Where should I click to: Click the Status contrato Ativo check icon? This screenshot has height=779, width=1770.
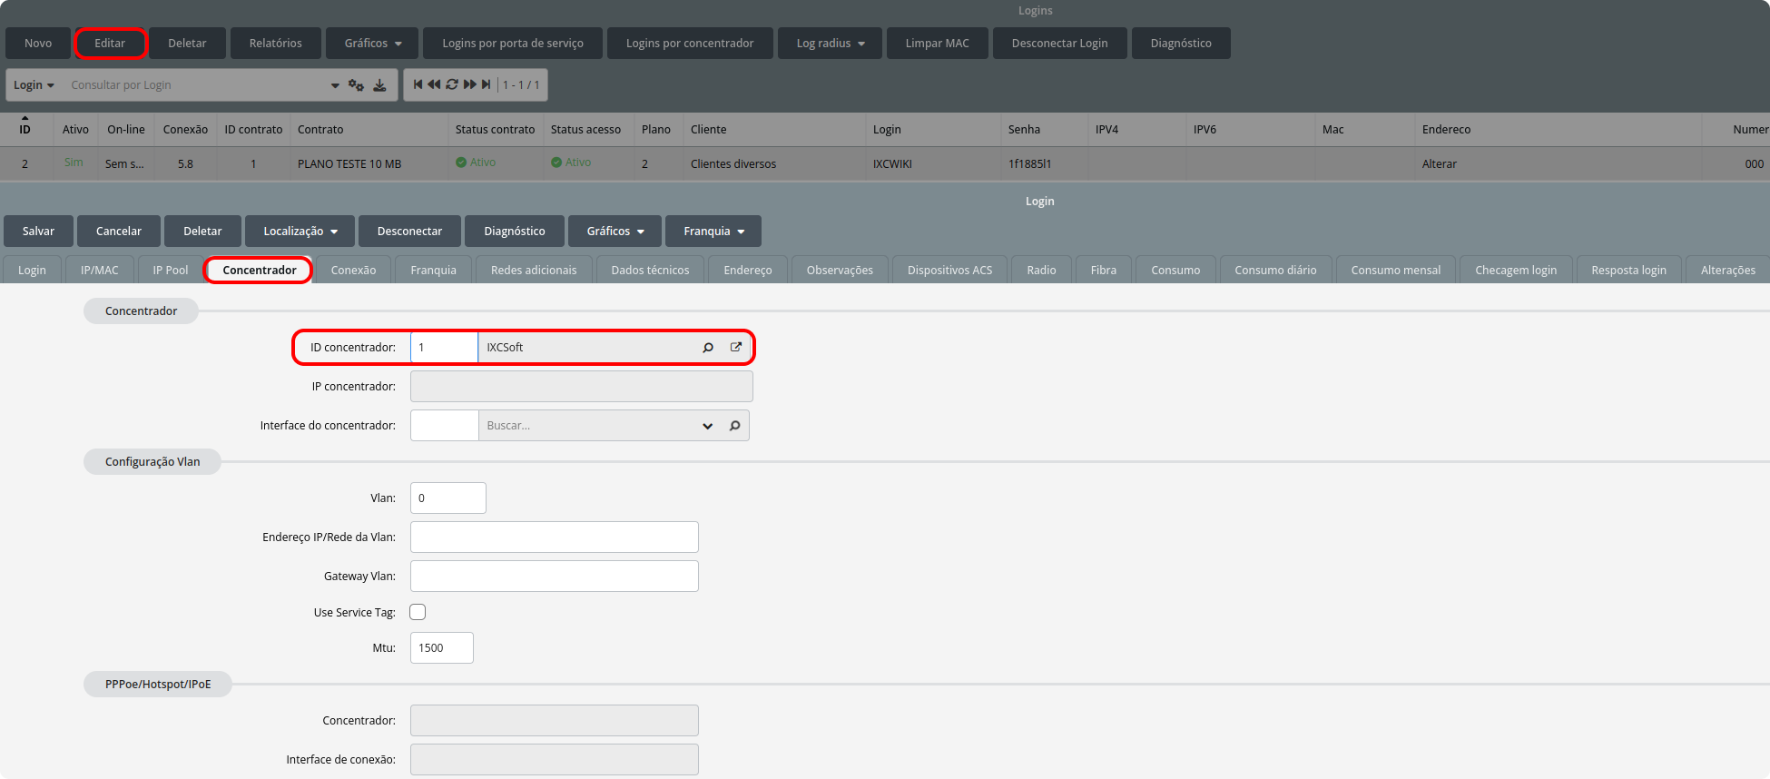pos(461,163)
